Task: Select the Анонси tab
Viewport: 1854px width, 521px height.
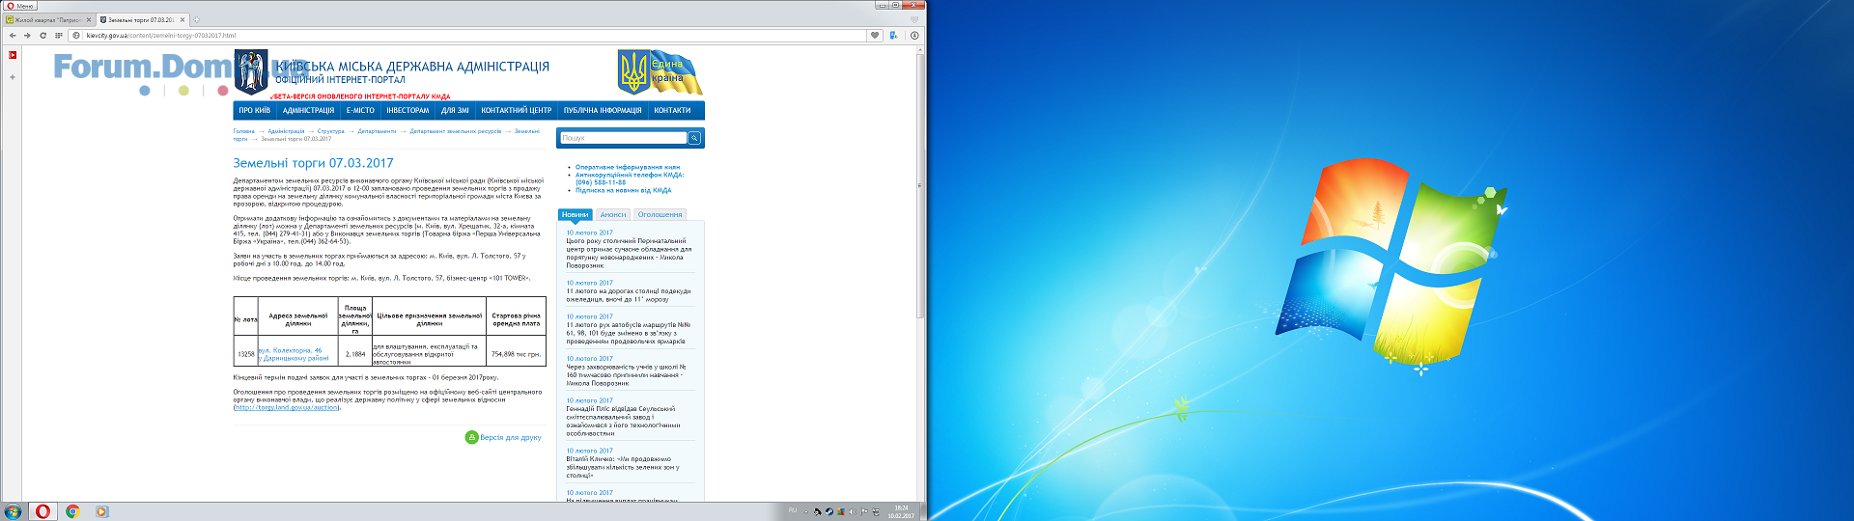Action: (x=613, y=215)
